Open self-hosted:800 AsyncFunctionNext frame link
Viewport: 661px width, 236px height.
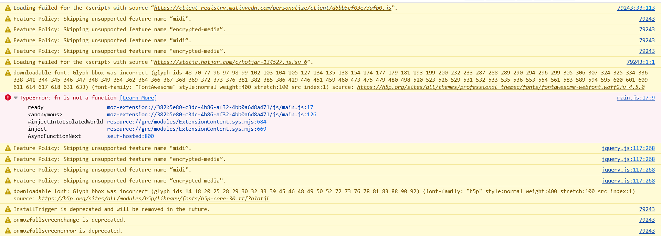130,136
